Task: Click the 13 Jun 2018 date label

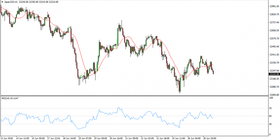Action: (x=8, y=138)
